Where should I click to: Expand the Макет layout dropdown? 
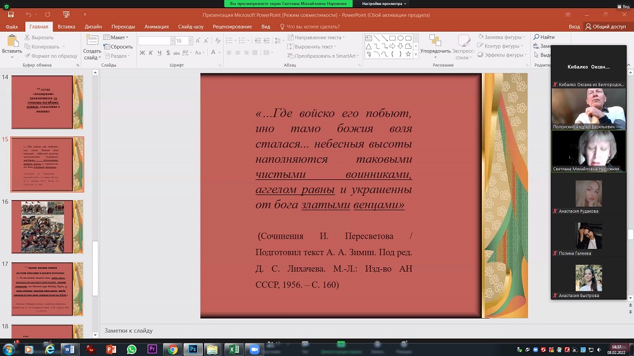[118, 37]
